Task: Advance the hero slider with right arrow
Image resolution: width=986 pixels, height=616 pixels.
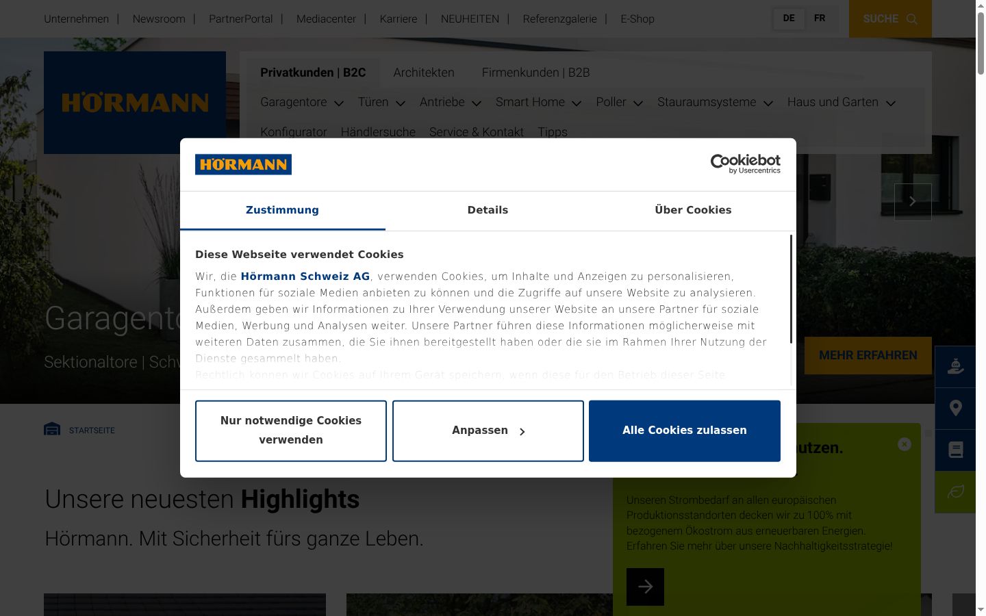Action: 913,202
